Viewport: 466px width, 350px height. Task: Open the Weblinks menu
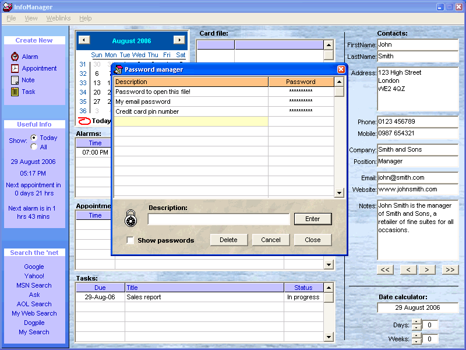[x=58, y=18]
